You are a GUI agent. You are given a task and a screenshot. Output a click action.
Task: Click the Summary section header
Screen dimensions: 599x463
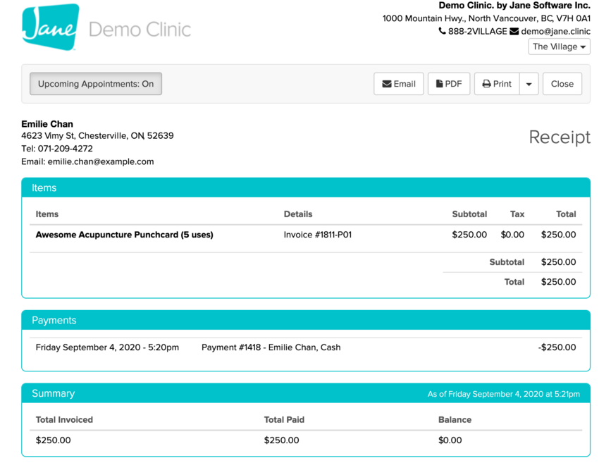[x=53, y=393]
